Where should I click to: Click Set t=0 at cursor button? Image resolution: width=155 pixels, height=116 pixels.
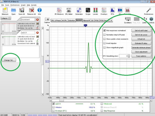141,35
